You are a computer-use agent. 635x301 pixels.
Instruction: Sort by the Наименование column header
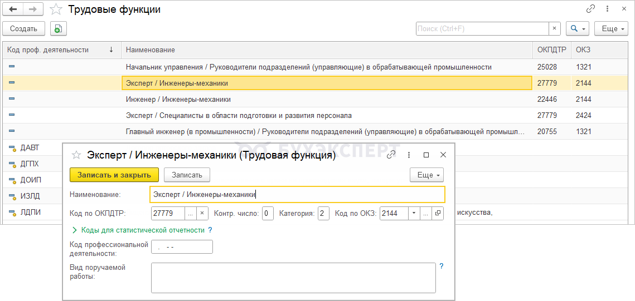click(151, 50)
